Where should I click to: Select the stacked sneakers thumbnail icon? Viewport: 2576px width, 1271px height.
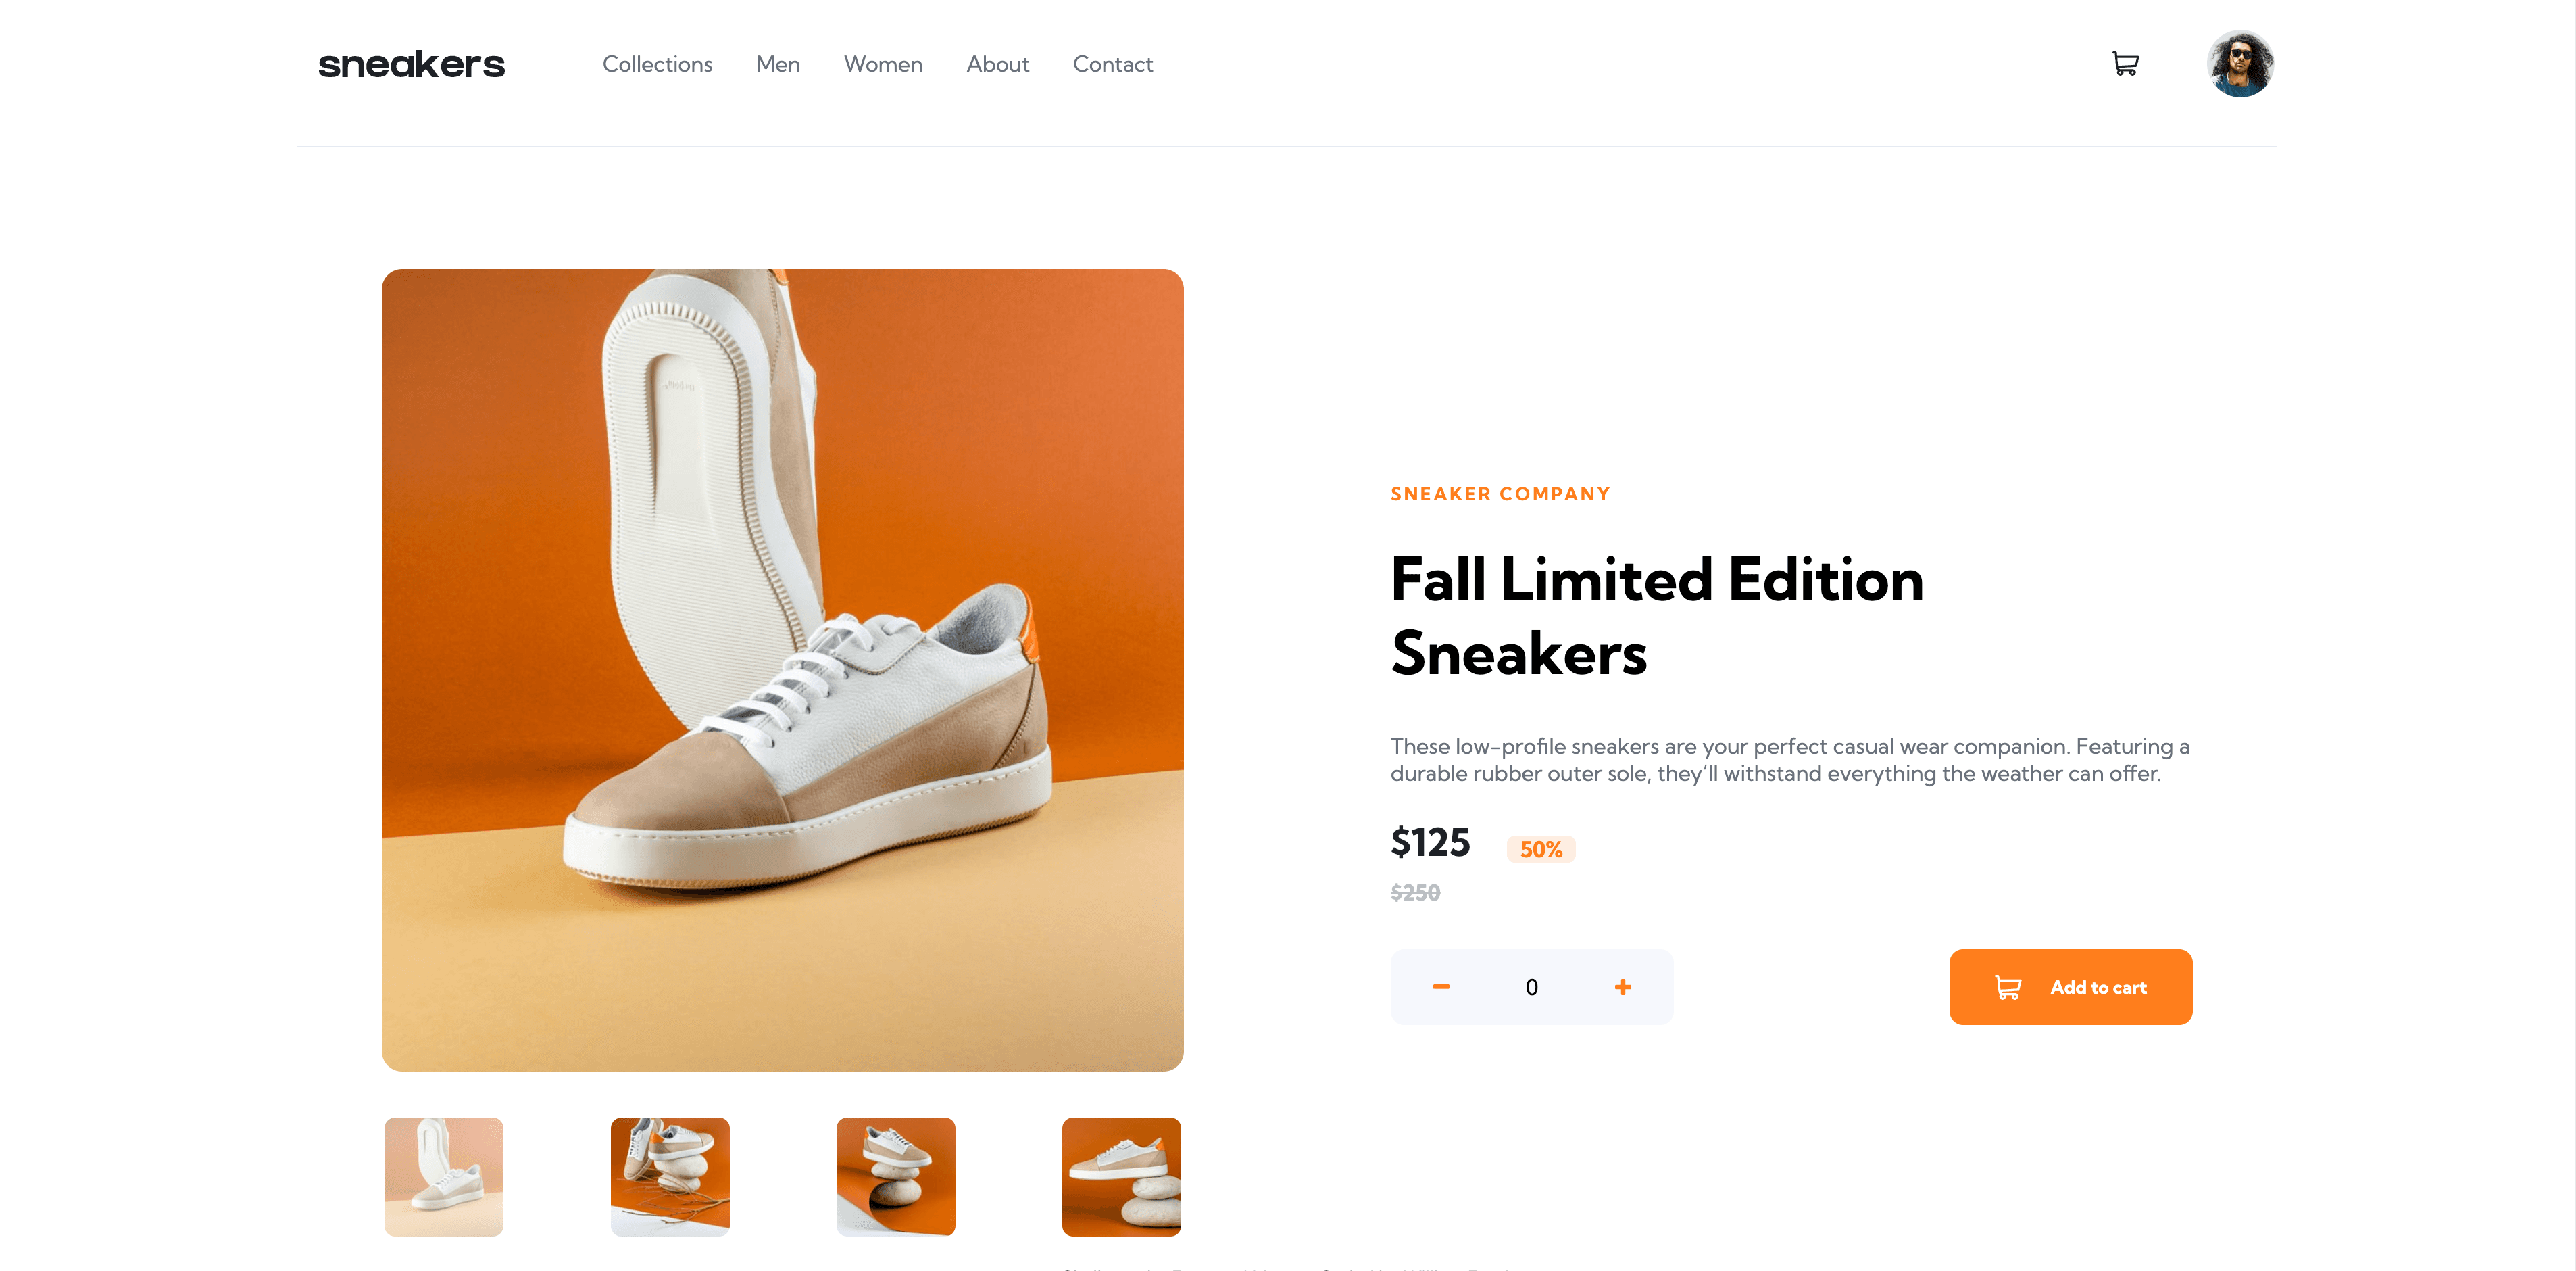[670, 1176]
